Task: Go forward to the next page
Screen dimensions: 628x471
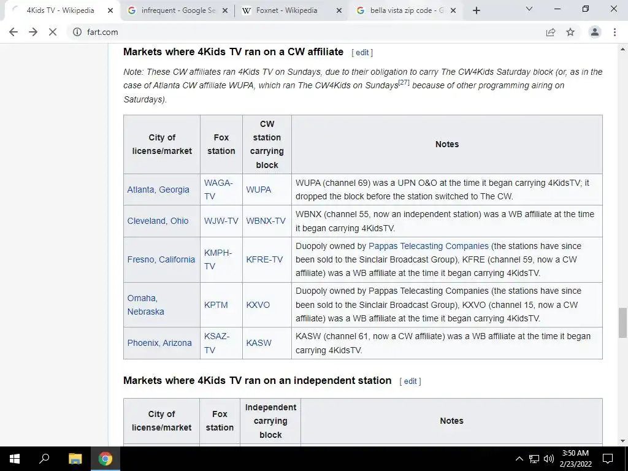Action: (33, 32)
